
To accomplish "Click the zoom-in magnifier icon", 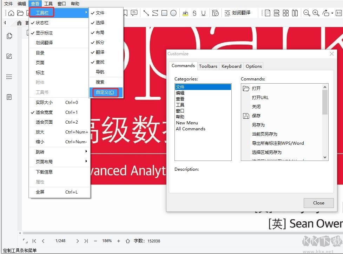I will [x=315, y=13].
